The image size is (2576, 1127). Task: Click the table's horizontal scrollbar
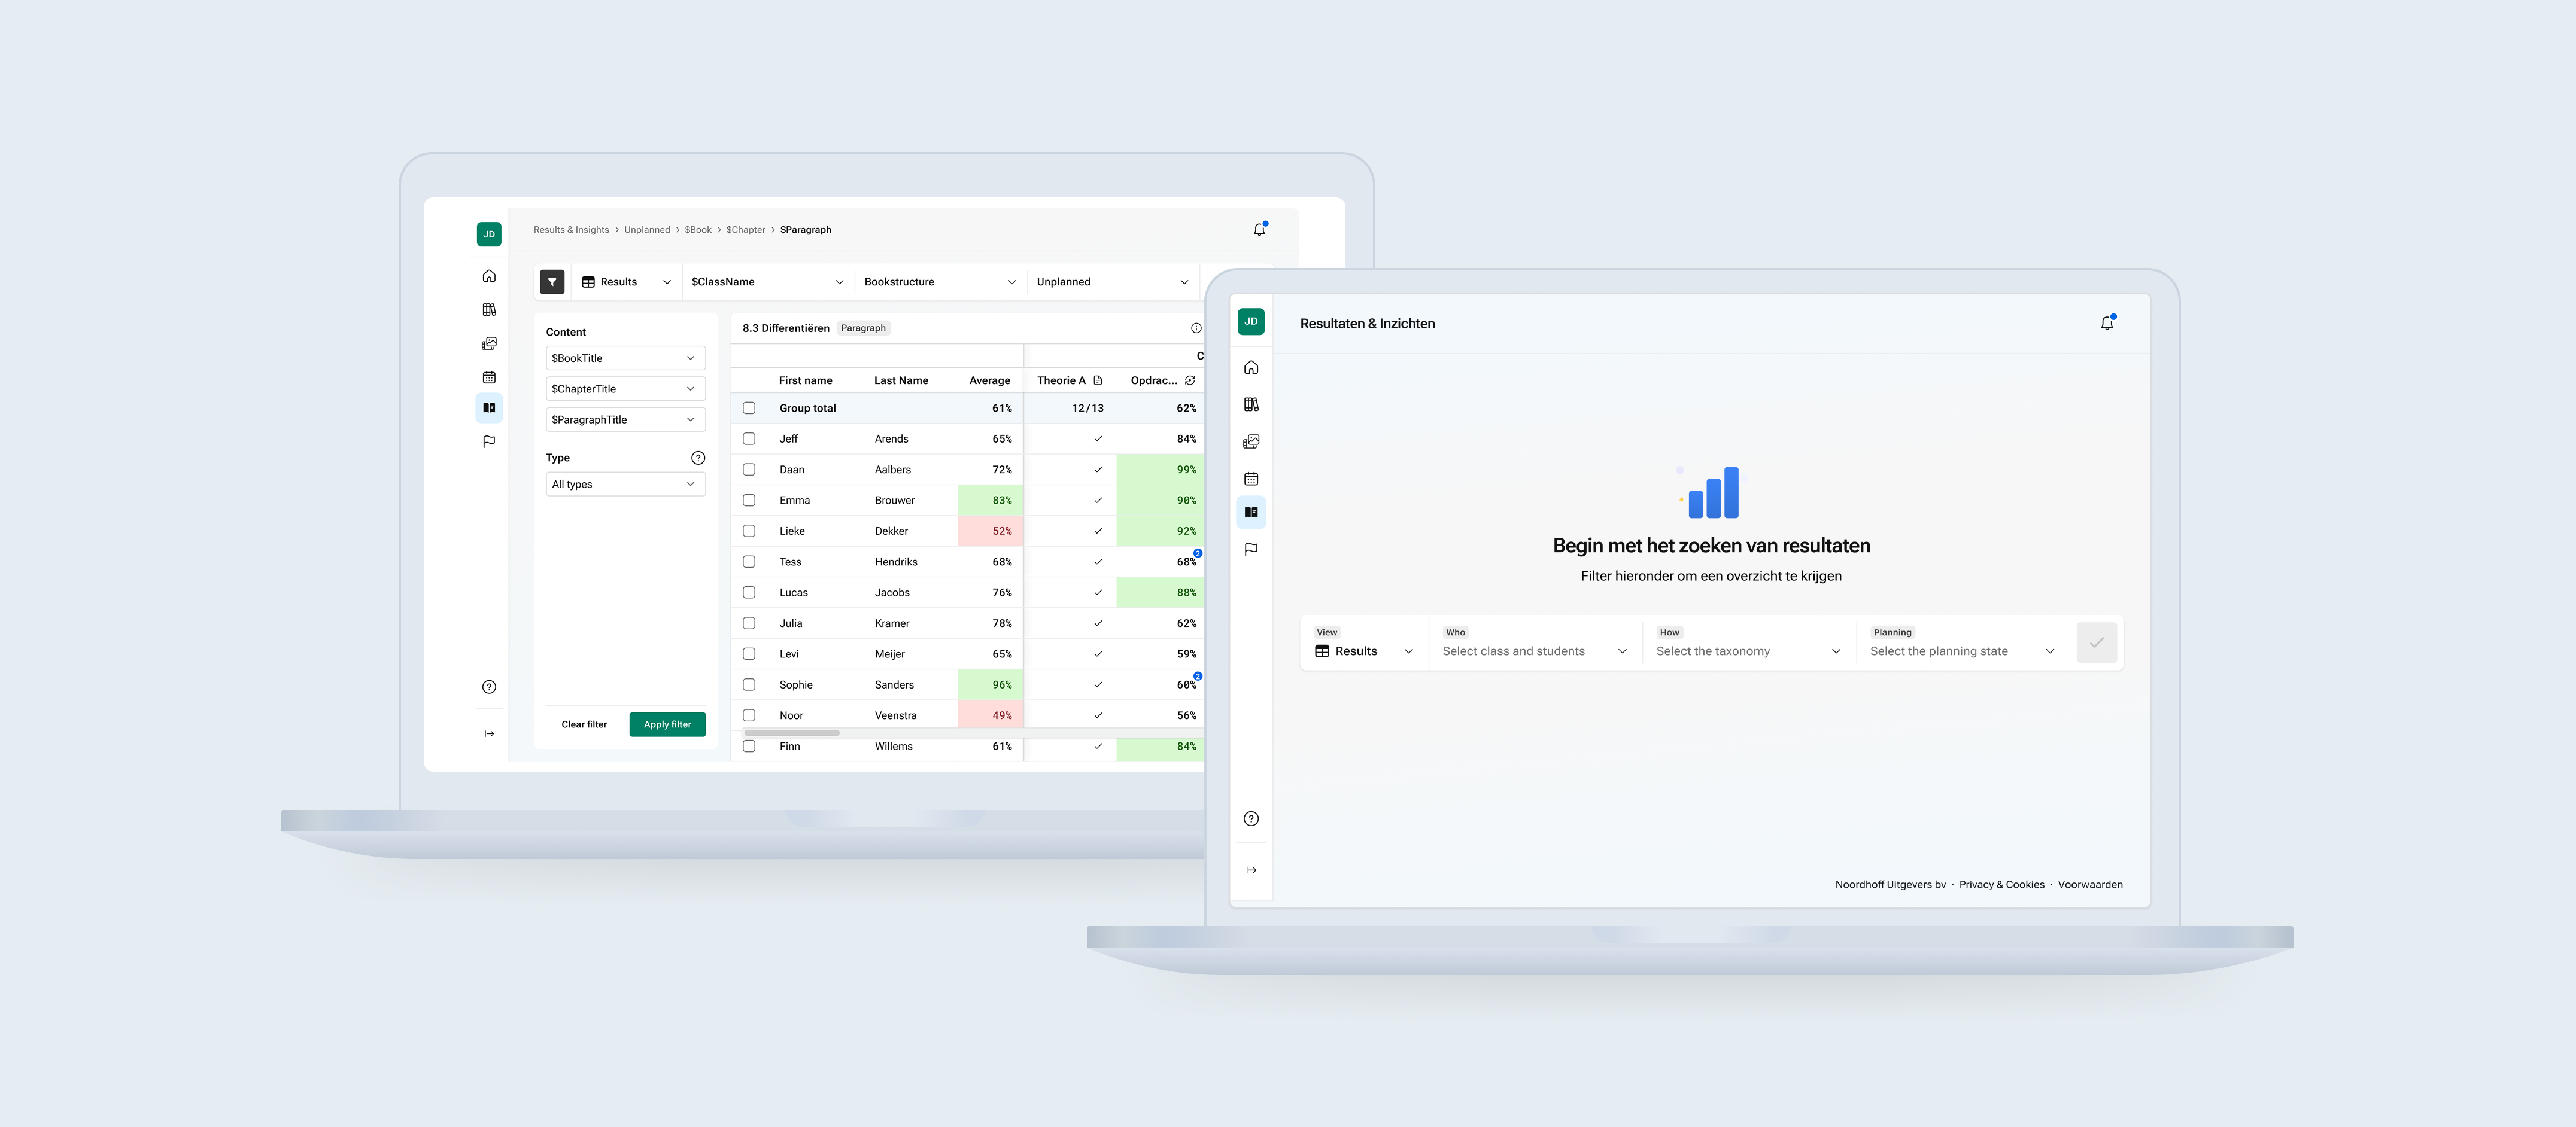point(792,732)
